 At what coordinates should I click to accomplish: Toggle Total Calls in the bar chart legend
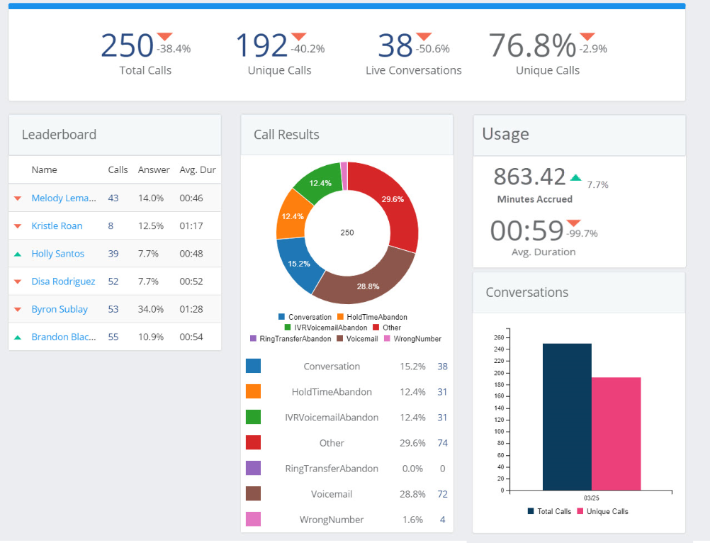click(549, 511)
